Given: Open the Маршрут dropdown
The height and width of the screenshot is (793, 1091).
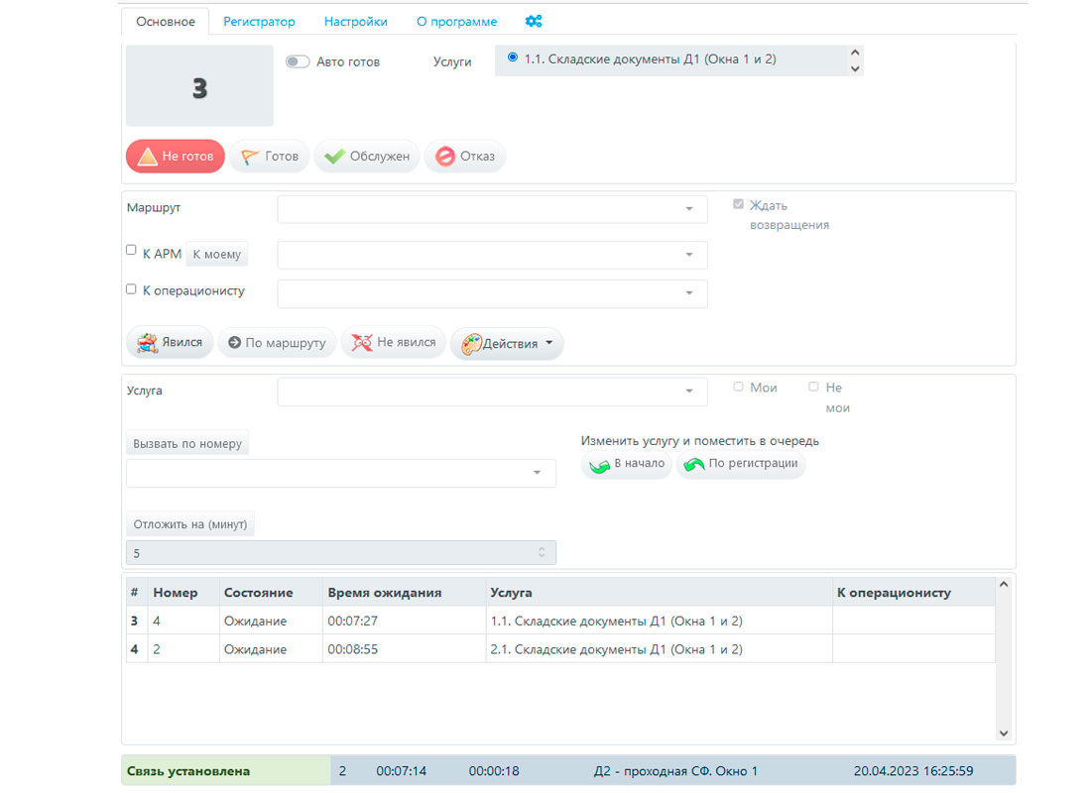Looking at the screenshot, I should [493, 209].
